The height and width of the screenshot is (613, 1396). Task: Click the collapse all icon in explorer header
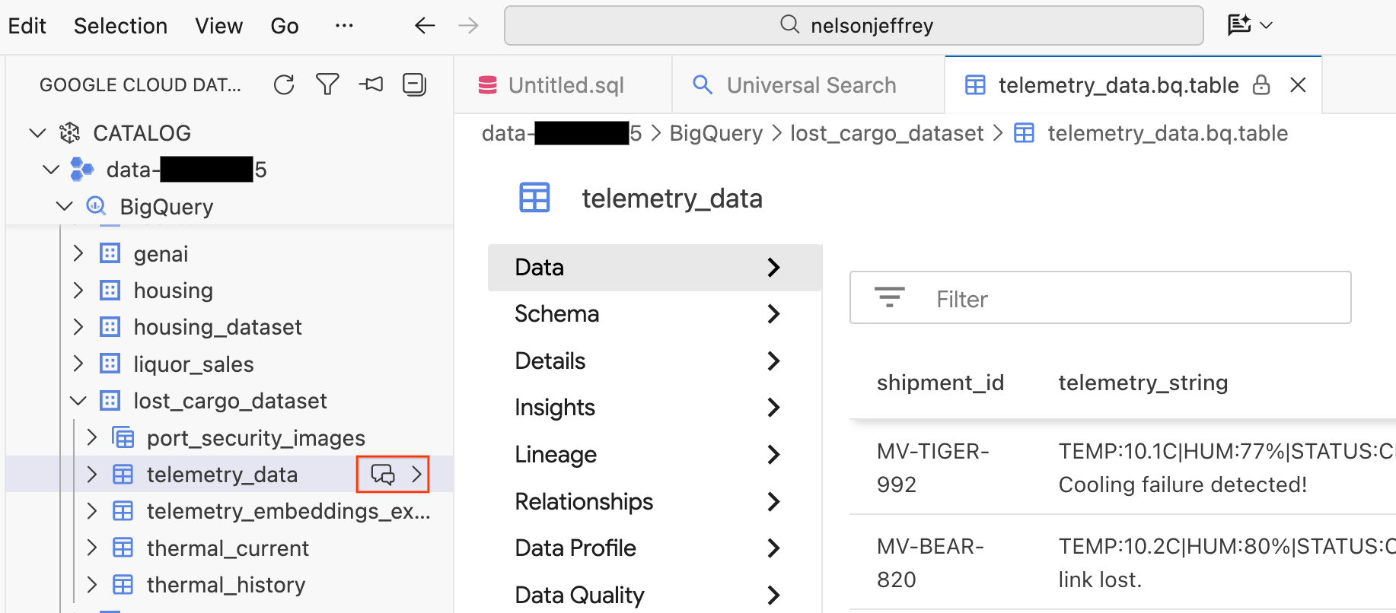[x=414, y=84]
